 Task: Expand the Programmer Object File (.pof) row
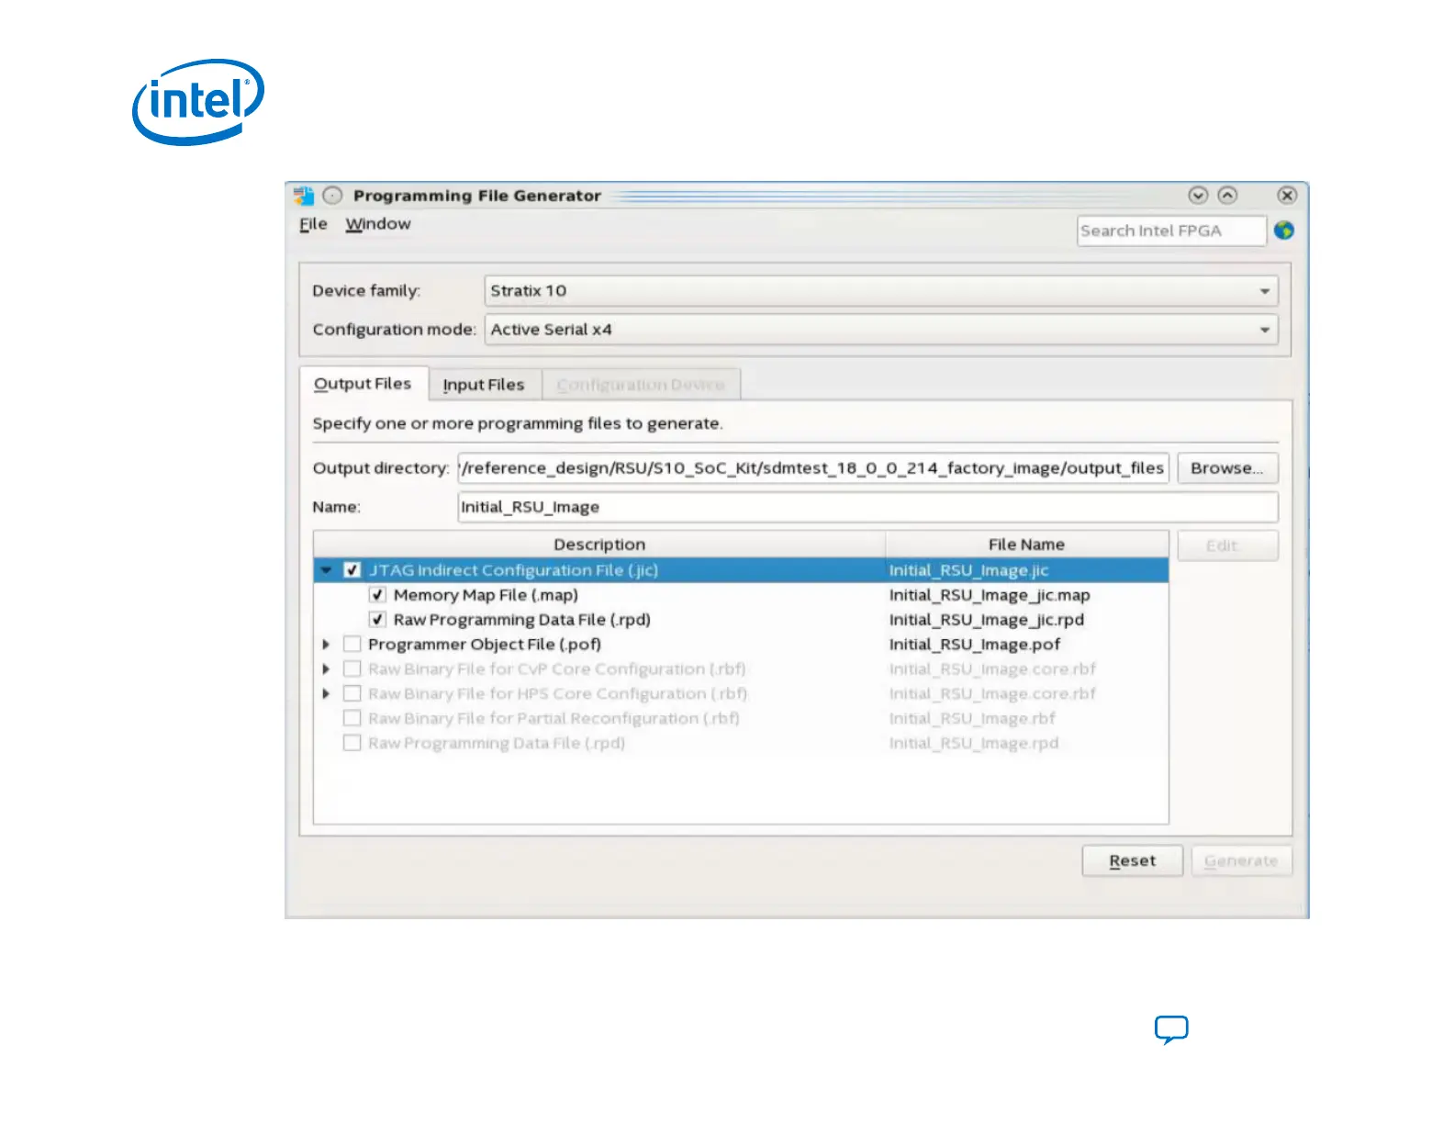click(326, 645)
